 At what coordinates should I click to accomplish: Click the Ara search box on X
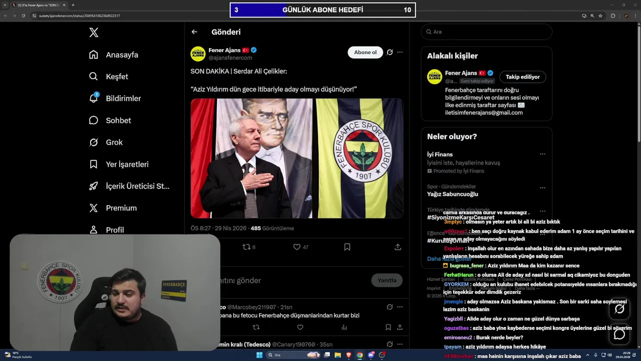point(486,32)
